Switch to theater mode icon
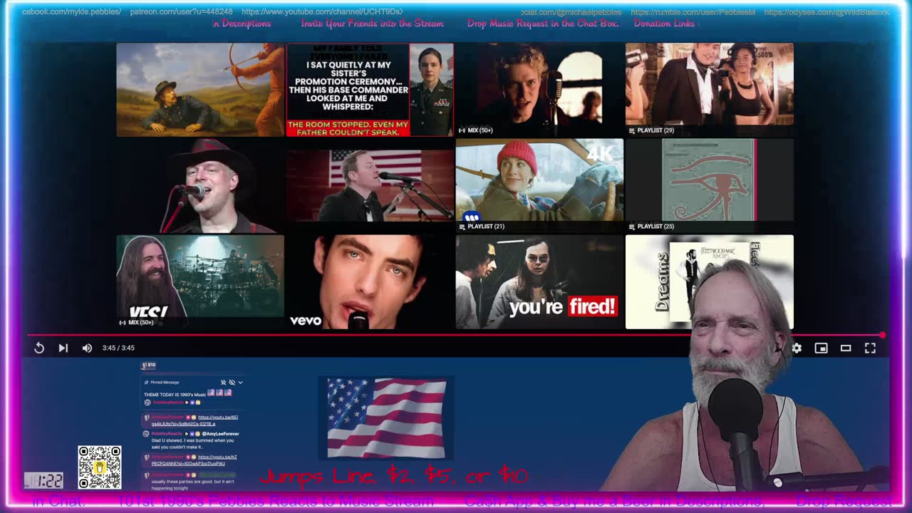This screenshot has height=513, width=912. 846,348
